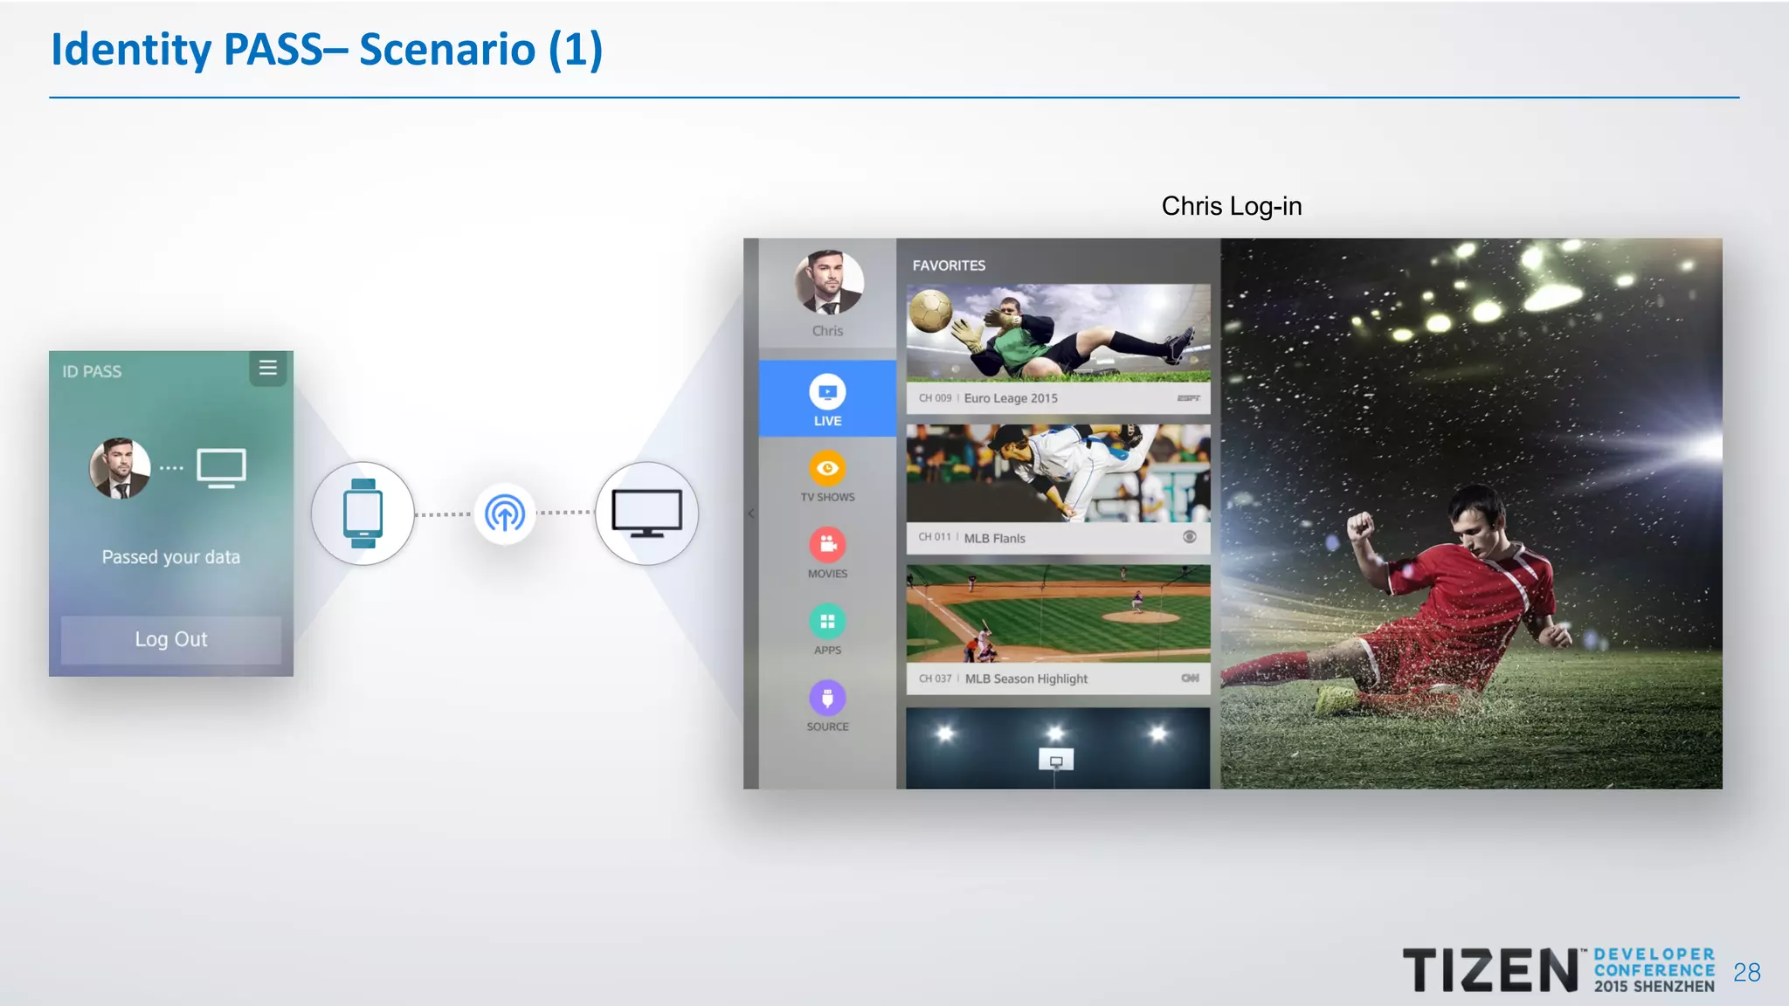This screenshot has height=1006, width=1789.
Task: Open the ID PASS hamburger menu
Action: point(268,369)
